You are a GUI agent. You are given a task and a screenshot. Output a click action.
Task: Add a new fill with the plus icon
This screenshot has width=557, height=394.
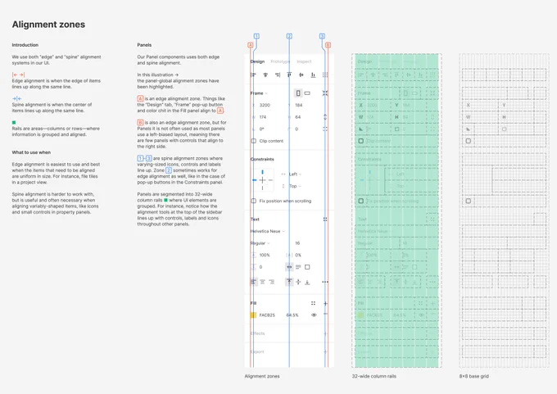325,303
